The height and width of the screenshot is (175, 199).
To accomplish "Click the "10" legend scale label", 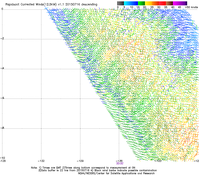I will tap(132, 7).
